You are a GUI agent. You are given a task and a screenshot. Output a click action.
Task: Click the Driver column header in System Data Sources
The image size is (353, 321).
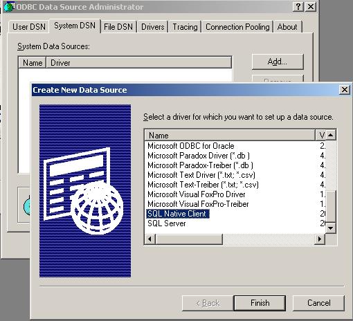[x=139, y=63]
